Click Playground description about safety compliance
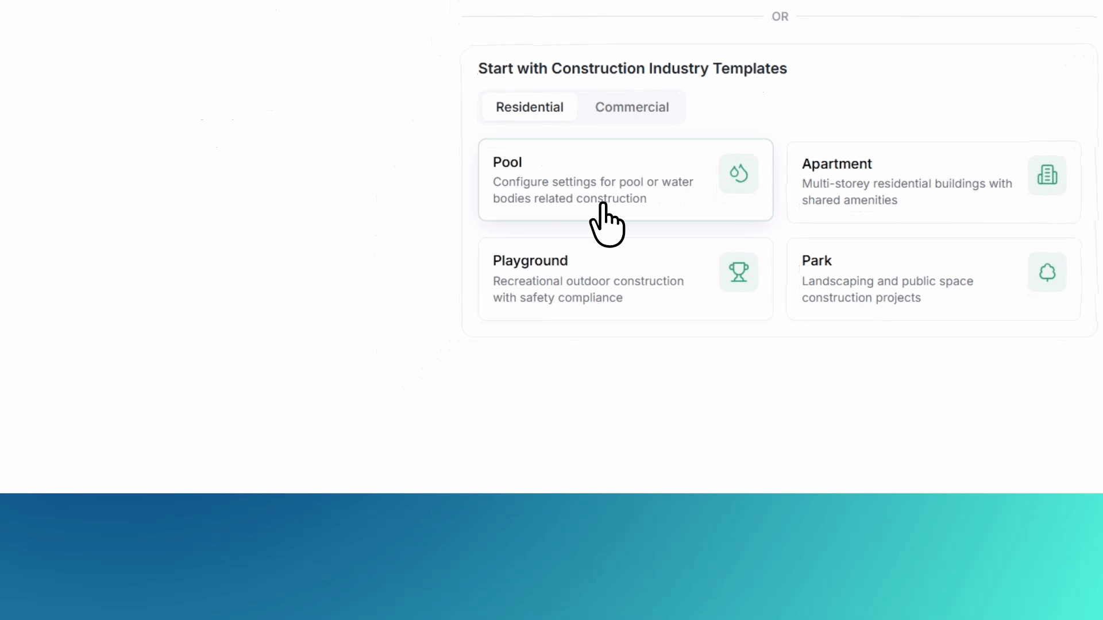The width and height of the screenshot is (1103, 620). click(x=588, y=289)
